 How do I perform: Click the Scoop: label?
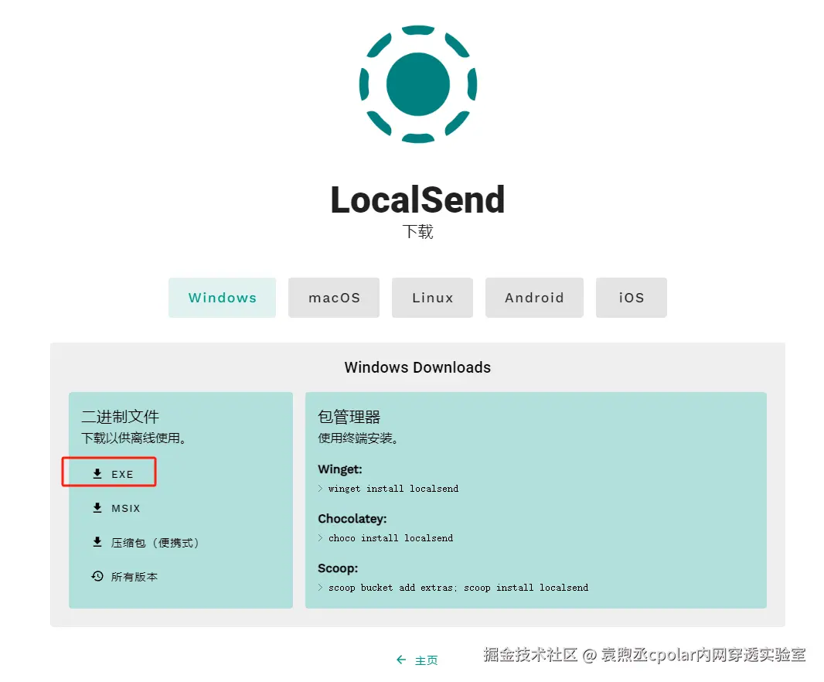pos(338,568)
